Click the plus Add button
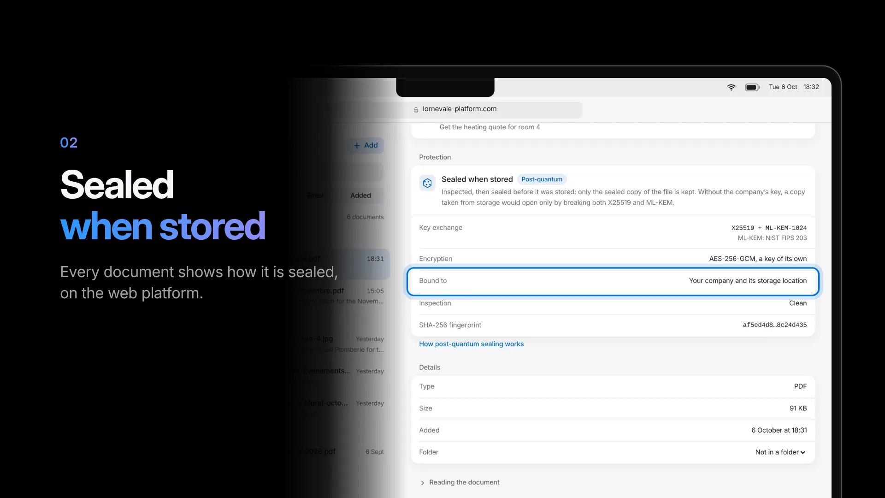Viewport: 885px width, 498px height. coord(366,145)
